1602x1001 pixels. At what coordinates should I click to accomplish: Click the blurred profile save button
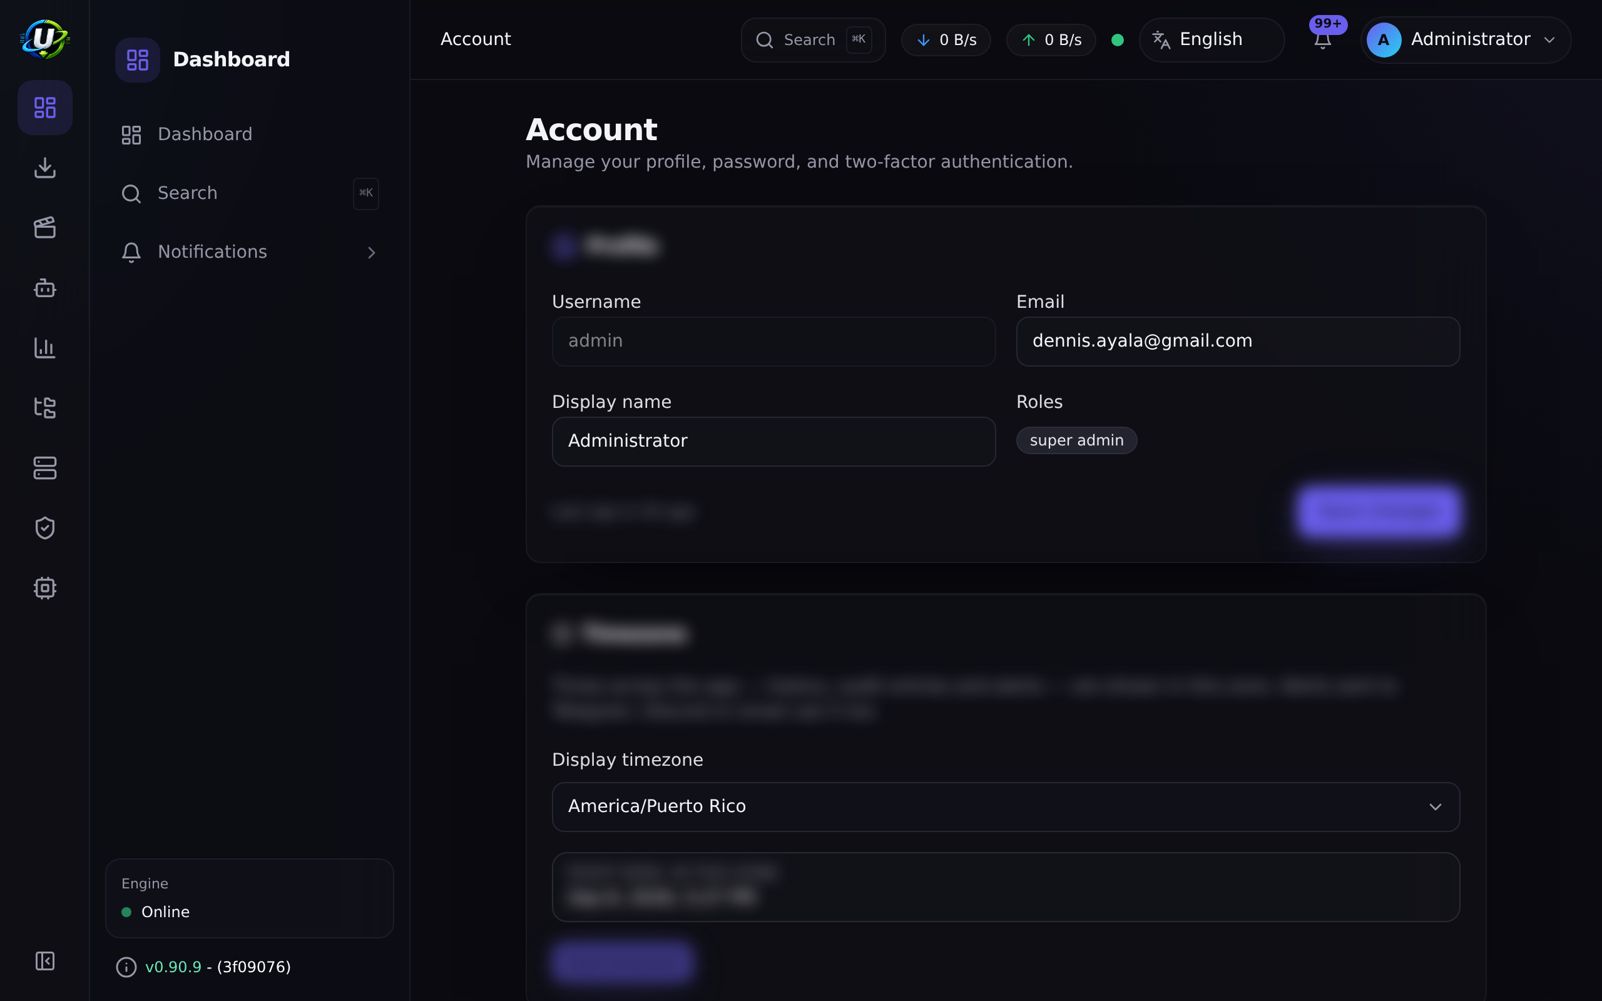click(1378, 512)
